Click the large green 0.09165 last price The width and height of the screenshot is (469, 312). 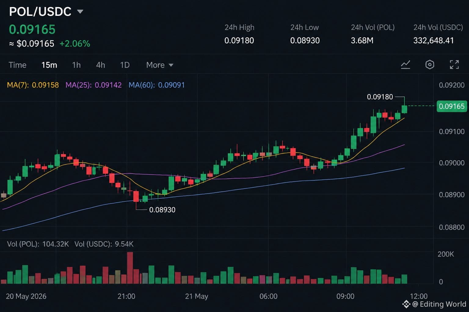coord(32,30)
